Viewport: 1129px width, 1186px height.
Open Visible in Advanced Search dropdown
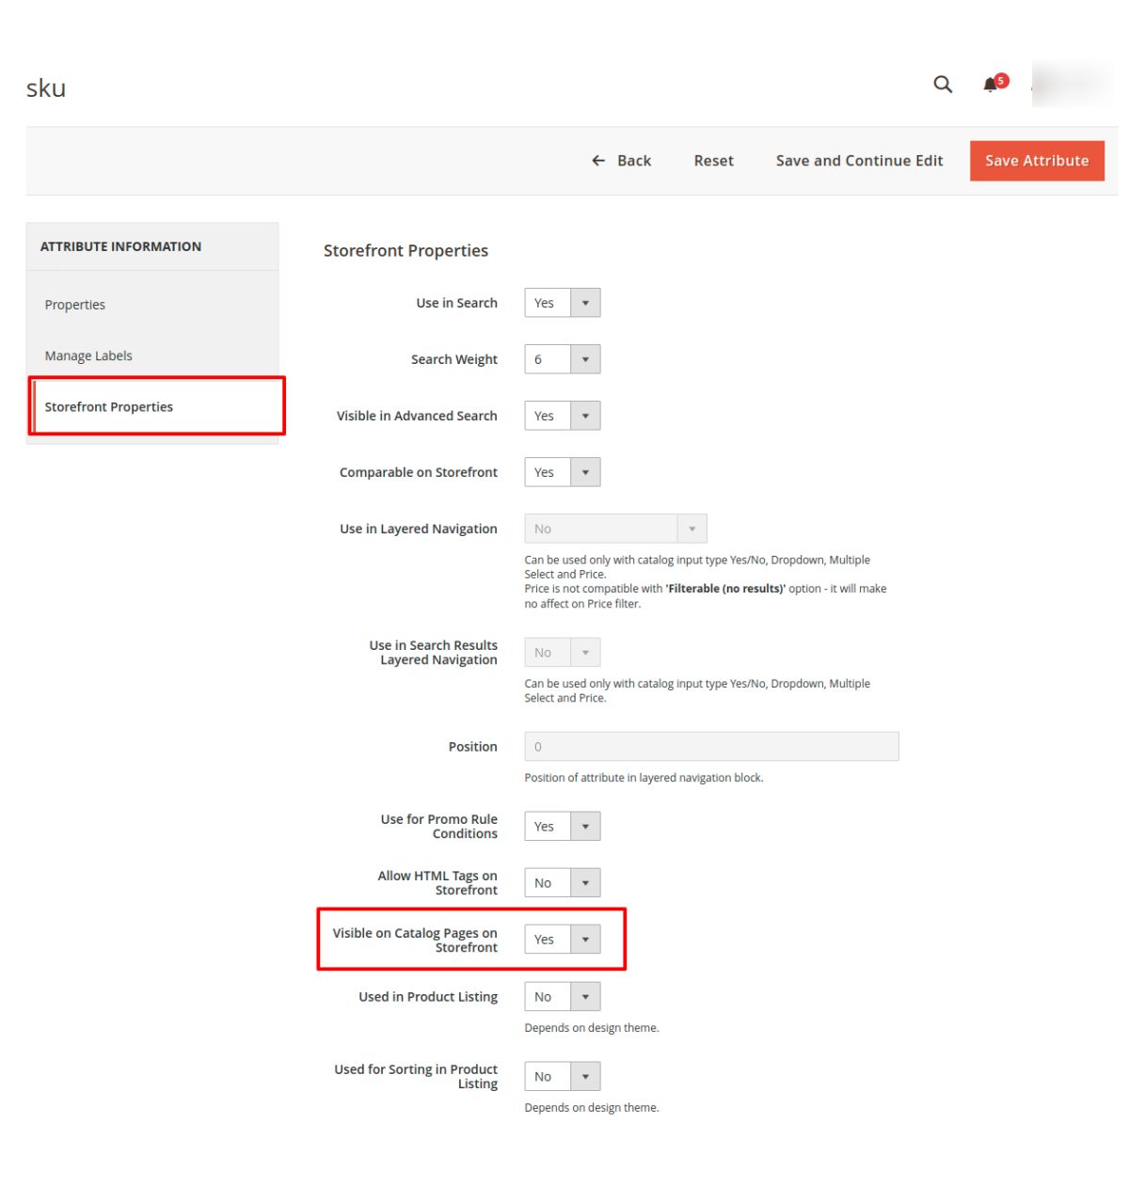pos(562,416)
